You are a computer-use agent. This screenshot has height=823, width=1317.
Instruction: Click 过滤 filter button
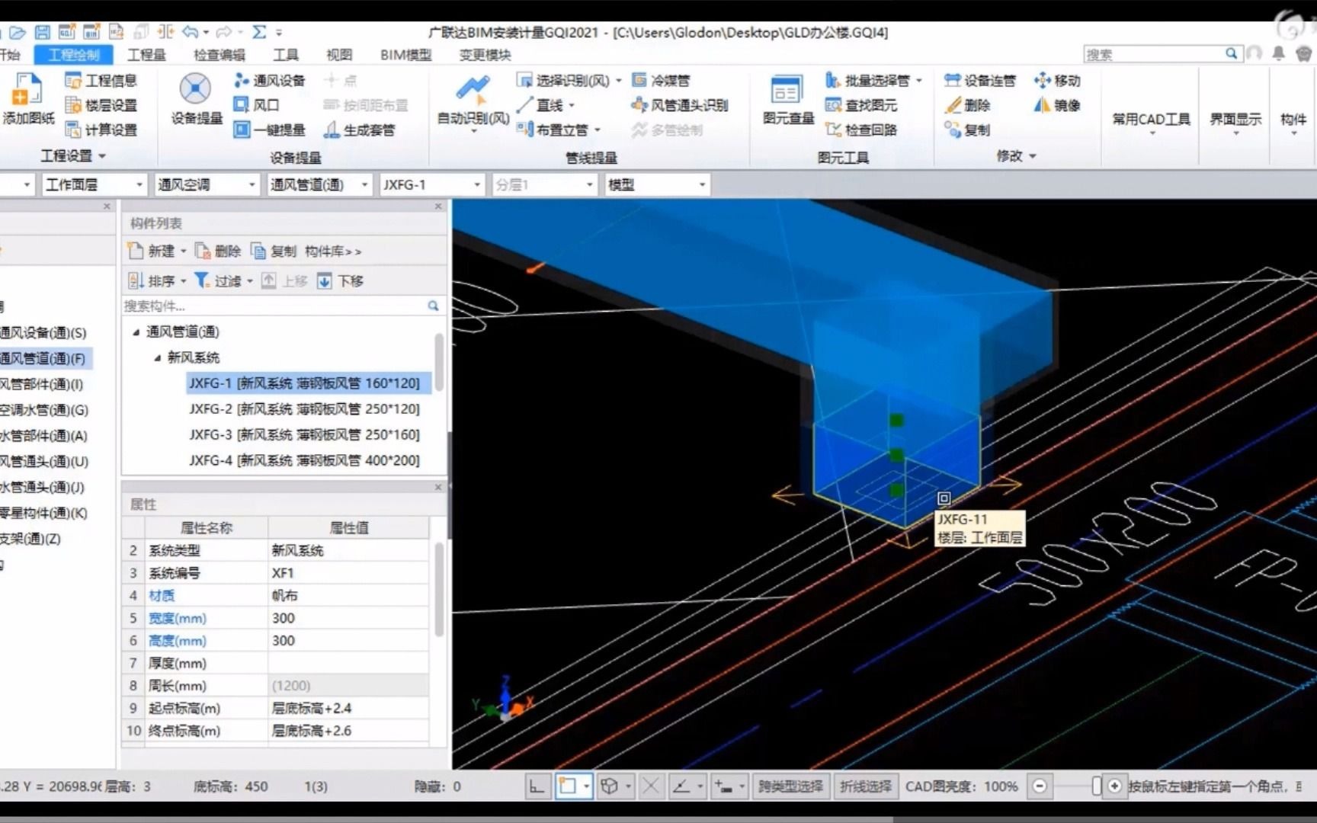coord(223,281)
